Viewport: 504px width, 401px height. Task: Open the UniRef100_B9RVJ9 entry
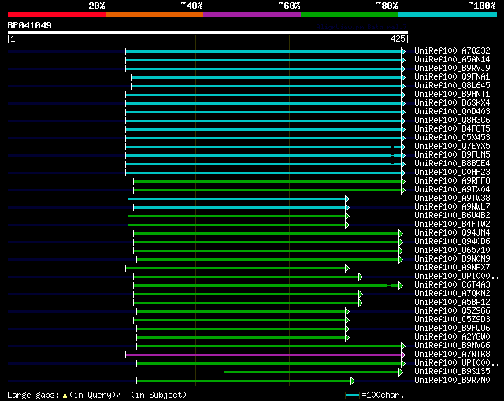click(452, 69)
